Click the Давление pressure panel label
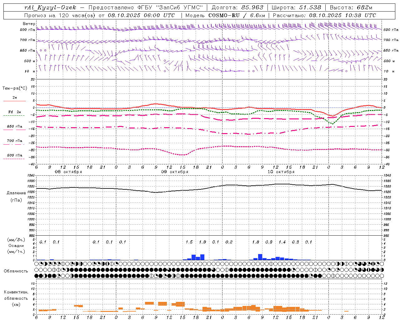 pos(16,193)
